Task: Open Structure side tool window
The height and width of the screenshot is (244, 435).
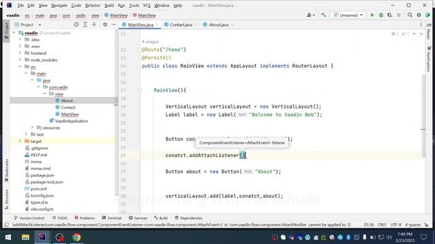Action: pyautogui.click(x=7, y=200)
